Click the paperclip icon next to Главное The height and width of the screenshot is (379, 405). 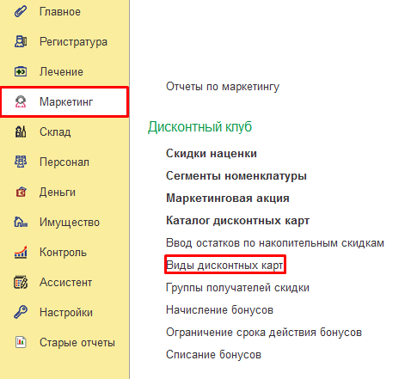pyautogui.click(x=21, y=11)
